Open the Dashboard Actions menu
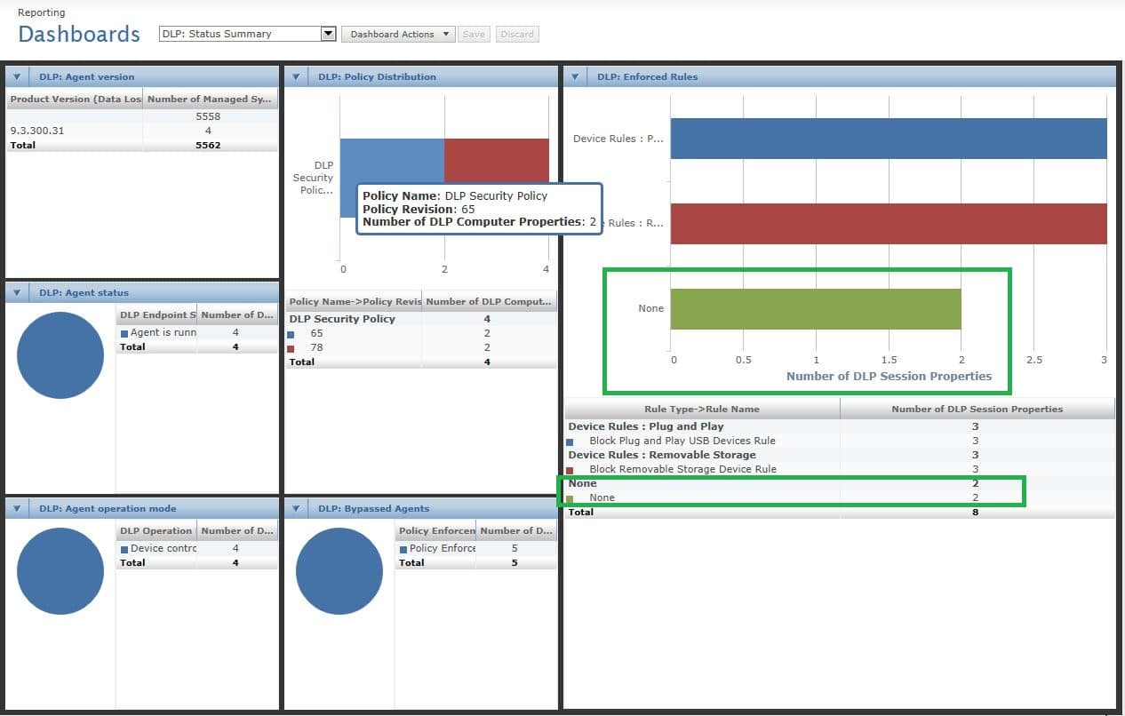1125x716 pixels. [x=398, y=34]
